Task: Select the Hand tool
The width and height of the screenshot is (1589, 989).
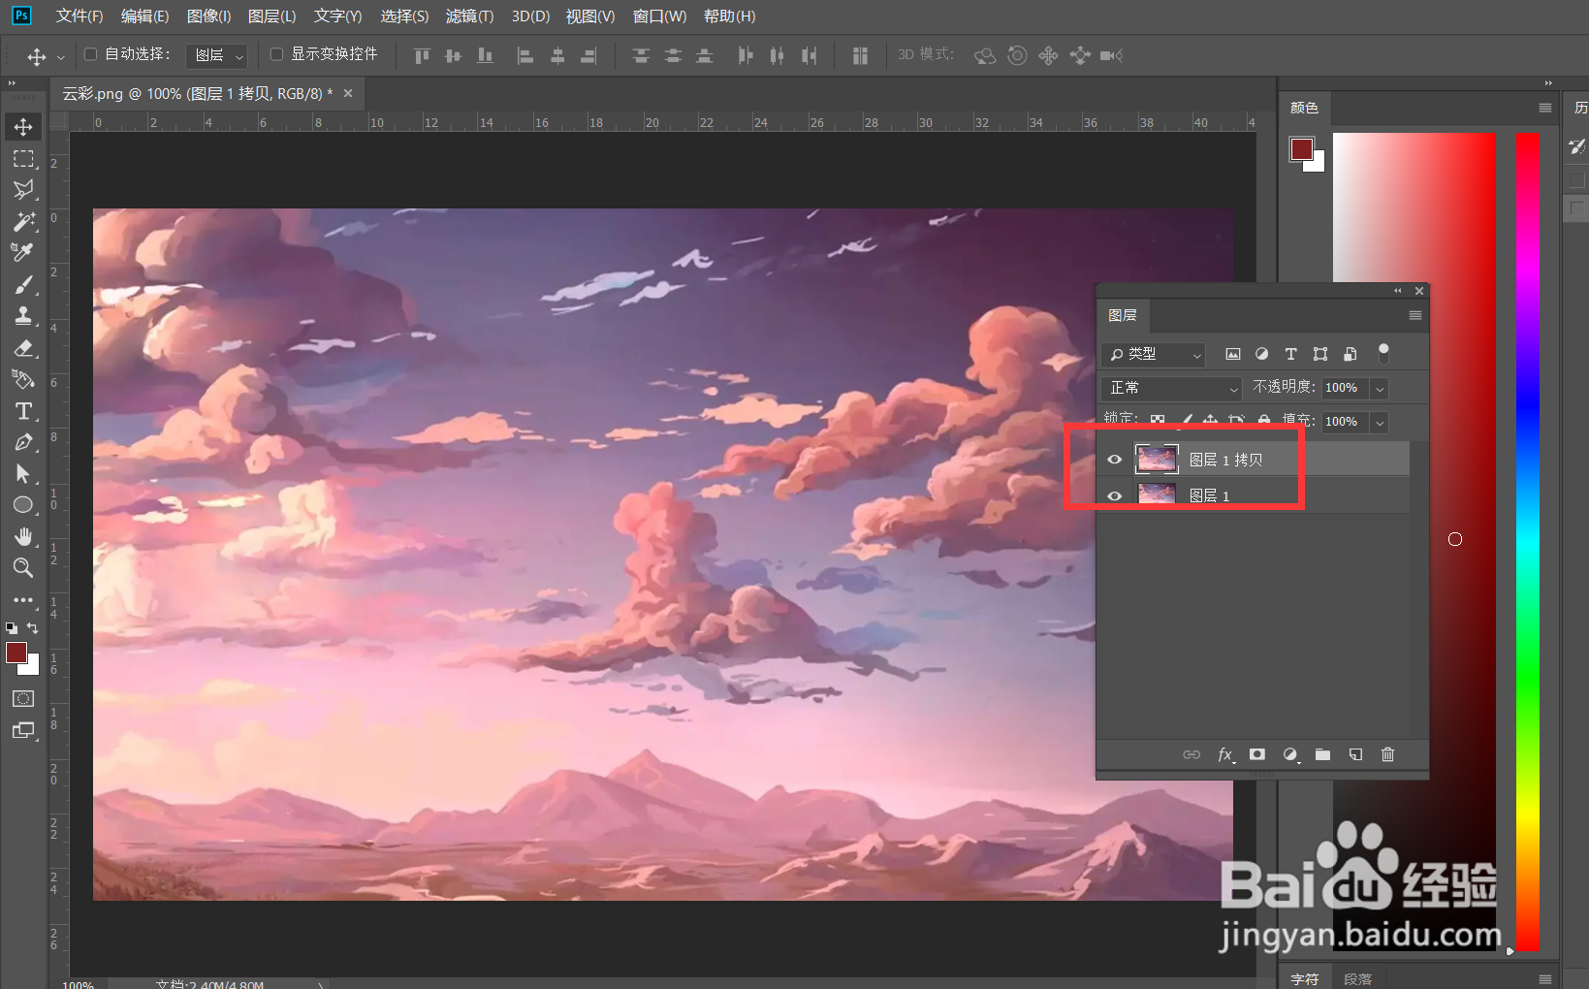Action: click(23, 536)
